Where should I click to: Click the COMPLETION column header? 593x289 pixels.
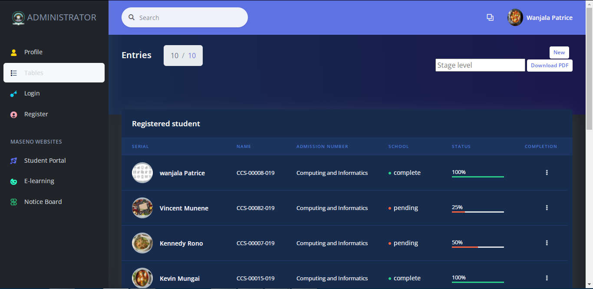click(x=541, y=147)
